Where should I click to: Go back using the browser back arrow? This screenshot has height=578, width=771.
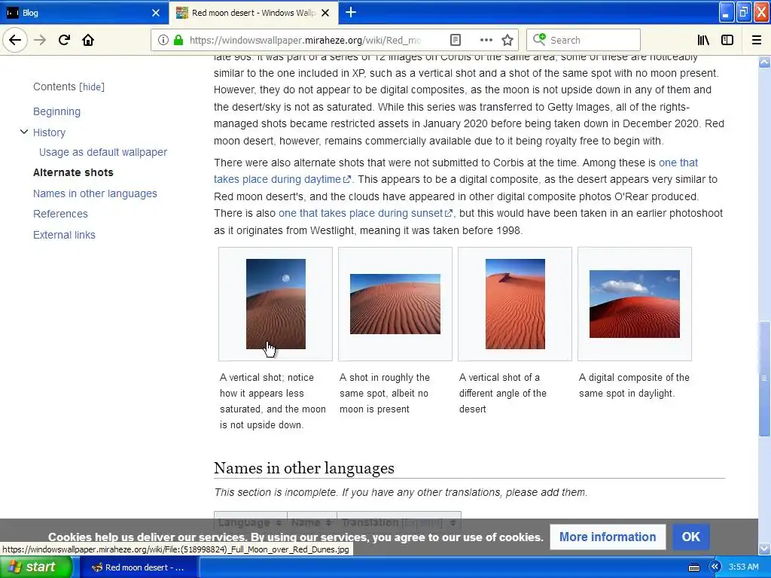tap(15, 40)
